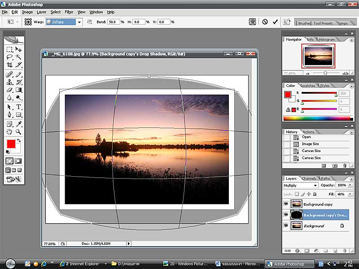
Task: Open the Multiply blend mode dropdown
Action: (315, 185)
